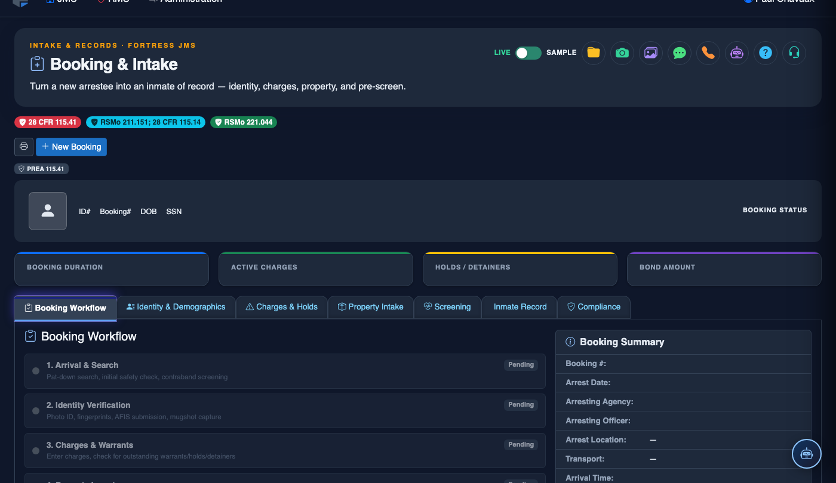Open the Charges & Holds tab
The width and height of the screenshot is (836, 483).
[x=282, y=307]
